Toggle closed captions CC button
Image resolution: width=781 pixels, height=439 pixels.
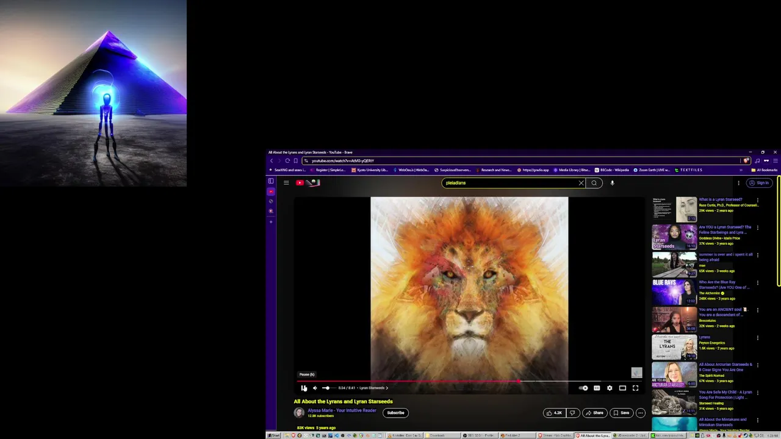coord(597,388)
